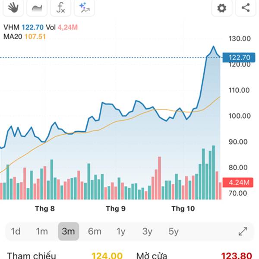Click the MA20 indicator label
The image size is (259, 259).
tap(13, 37)
